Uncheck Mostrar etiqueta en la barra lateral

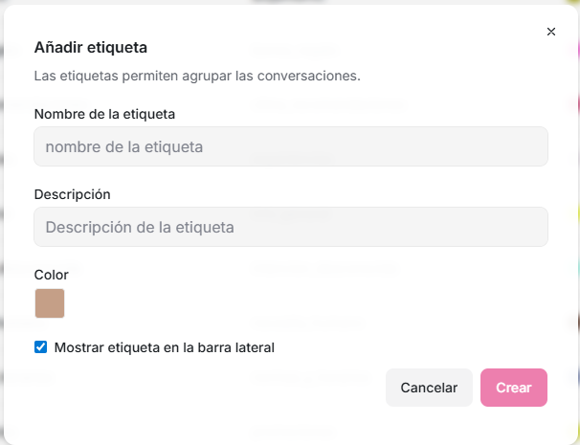(x=40, y=347)
